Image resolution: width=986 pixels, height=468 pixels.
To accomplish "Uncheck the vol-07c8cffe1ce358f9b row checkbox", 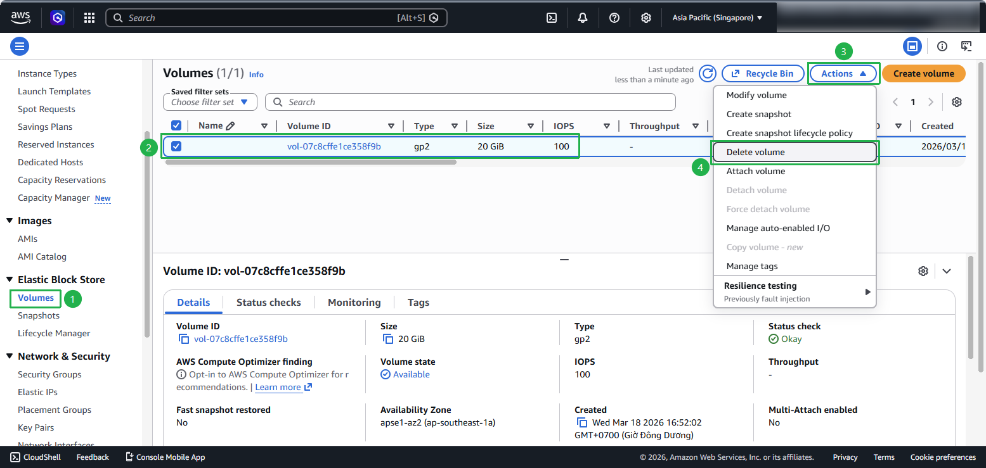I will coord(176,146).
